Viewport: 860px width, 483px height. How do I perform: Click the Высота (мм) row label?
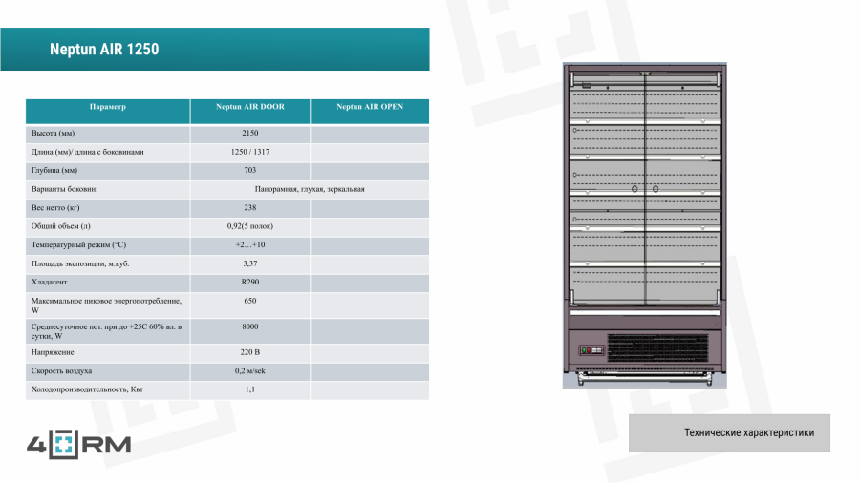tap(54, 134)
